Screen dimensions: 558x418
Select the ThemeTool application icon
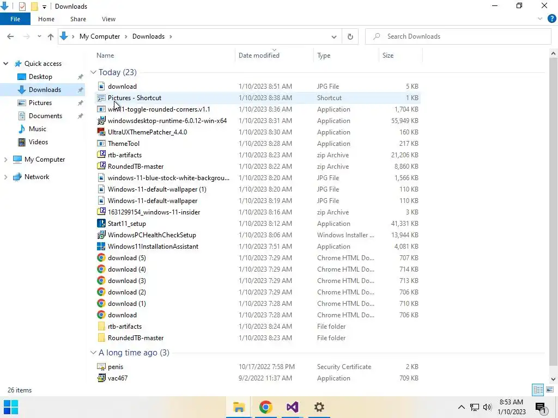[x=101, y=144]
